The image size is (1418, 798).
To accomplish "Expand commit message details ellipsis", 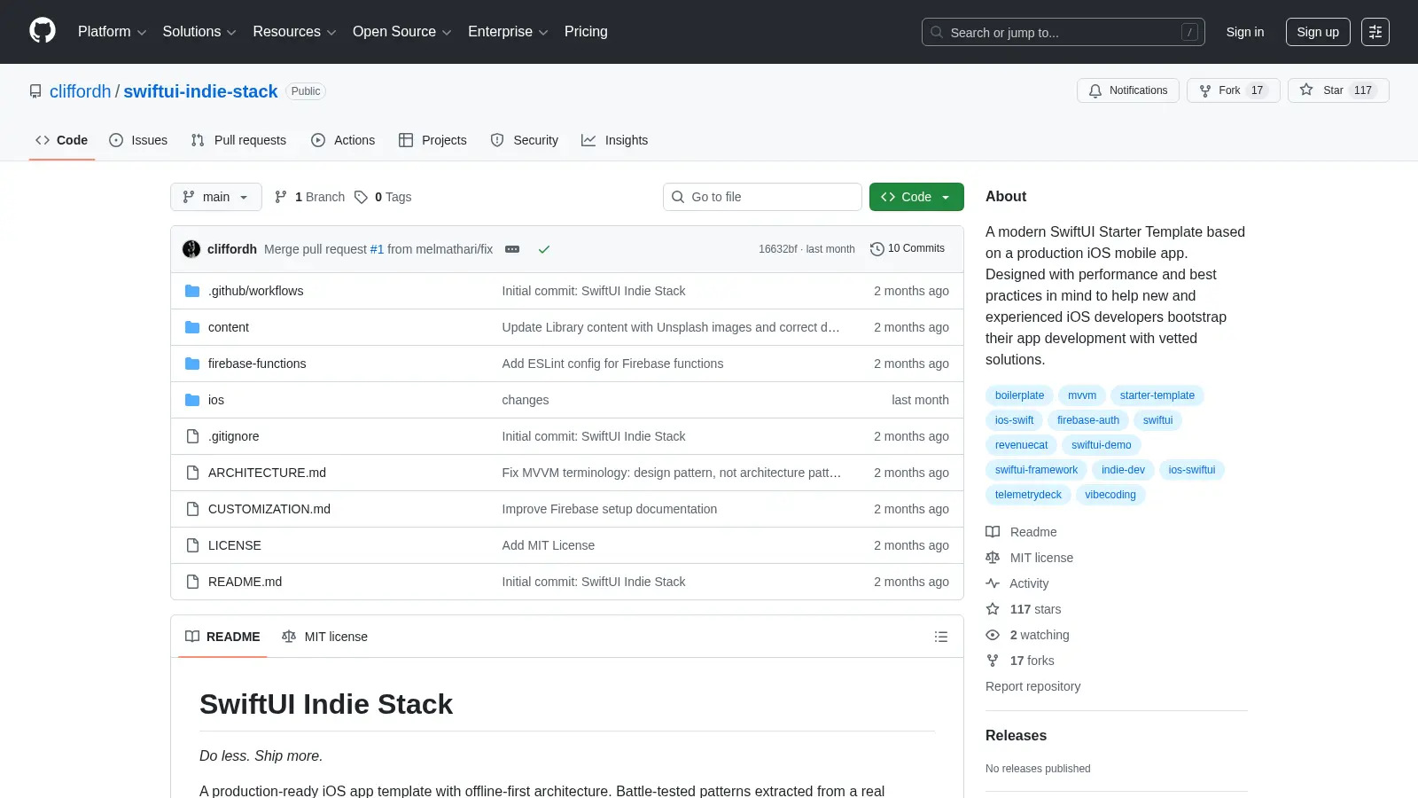I will coord(512,249).
